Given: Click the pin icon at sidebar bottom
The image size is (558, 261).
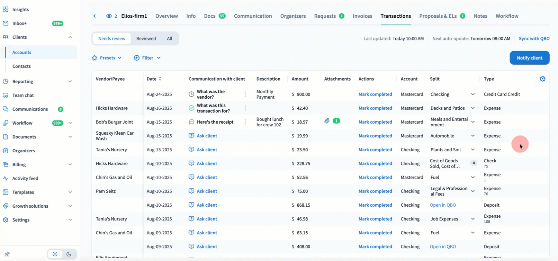Looking at the screenshot, I should pyautogui.click(x=7, y=254).
